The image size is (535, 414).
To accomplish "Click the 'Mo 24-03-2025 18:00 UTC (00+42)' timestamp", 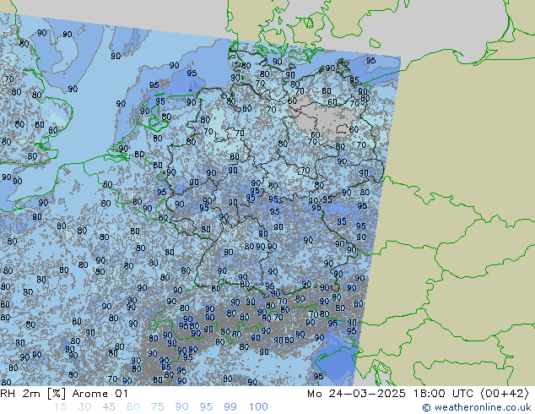I will (418, 394).
